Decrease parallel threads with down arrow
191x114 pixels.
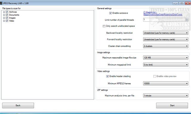click(187, 20)
